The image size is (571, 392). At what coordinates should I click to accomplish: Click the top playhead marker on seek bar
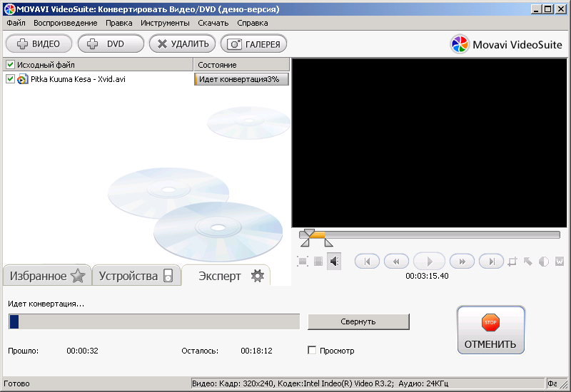click(x=309, y=233)
